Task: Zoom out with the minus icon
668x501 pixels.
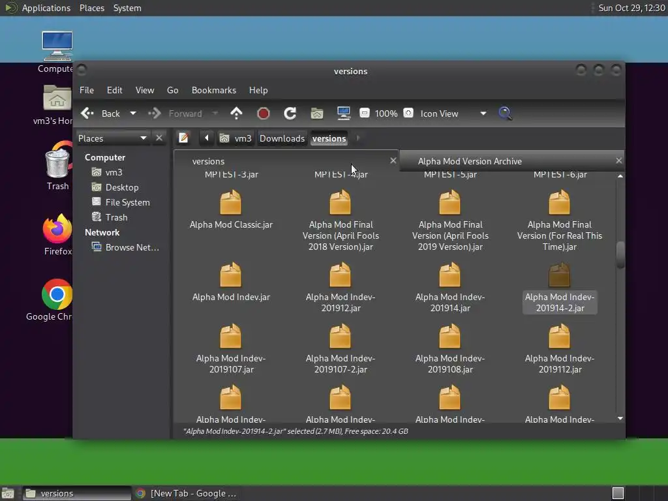Action: (x=364, y=114)
